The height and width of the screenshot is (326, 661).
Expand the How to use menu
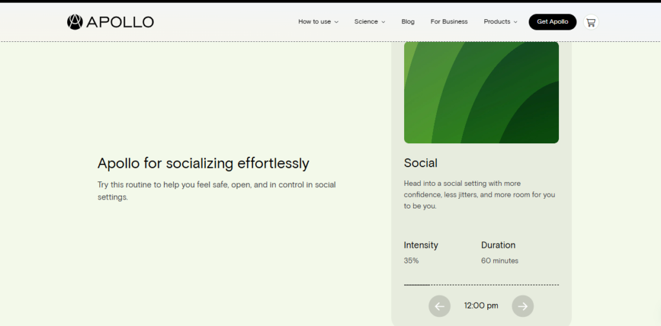coord(318,22)
